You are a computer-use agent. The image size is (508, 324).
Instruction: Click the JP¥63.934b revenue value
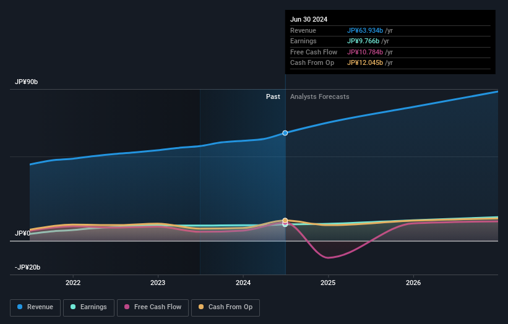(x=365, y=30)
